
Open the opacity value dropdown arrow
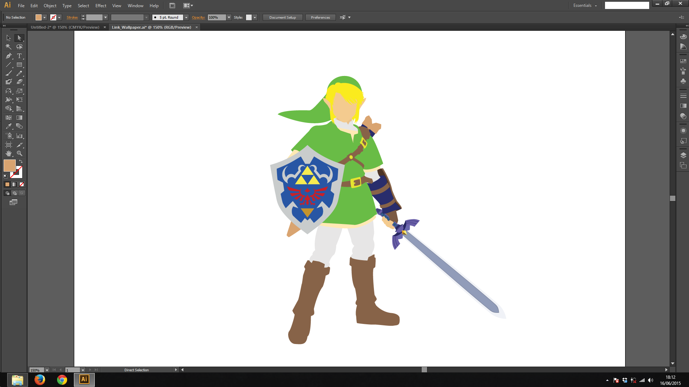(229, 18)
